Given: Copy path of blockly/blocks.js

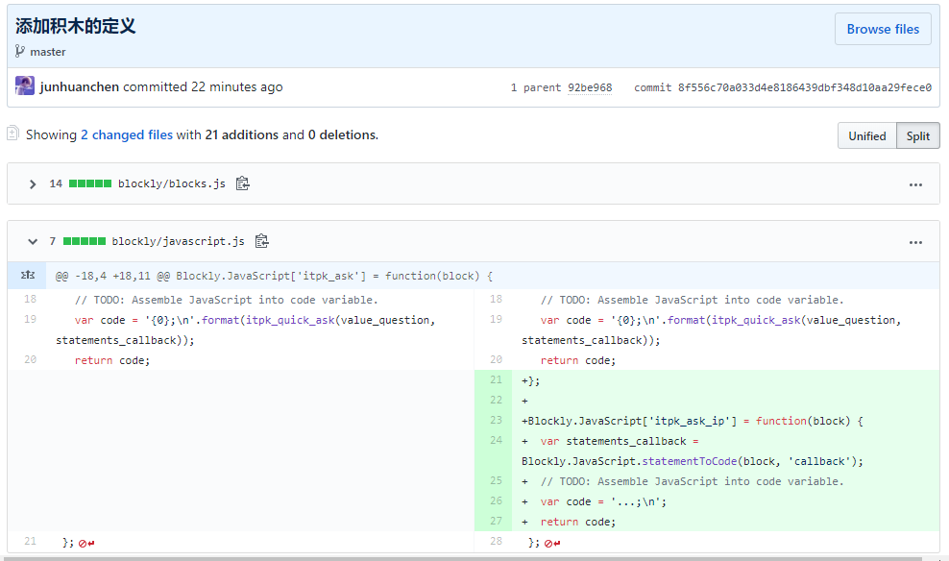Looking at the screenshot, I should pyautogui.click(x=243, y=183).
